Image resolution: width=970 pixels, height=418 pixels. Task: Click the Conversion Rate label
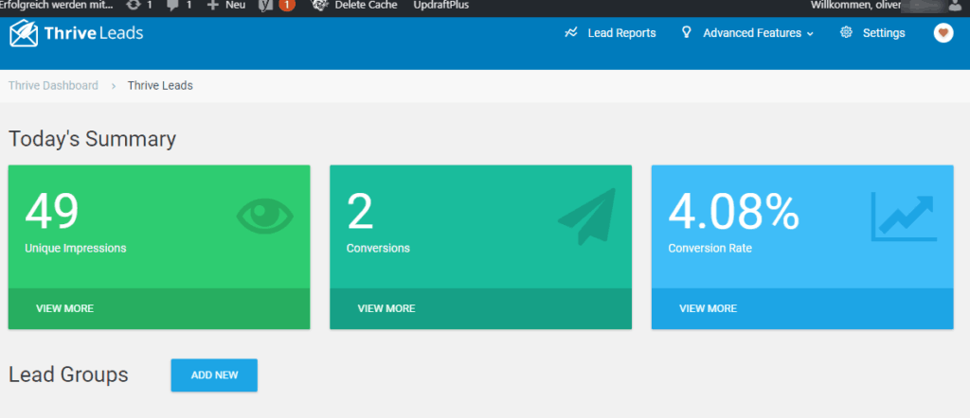pos(710,248)
